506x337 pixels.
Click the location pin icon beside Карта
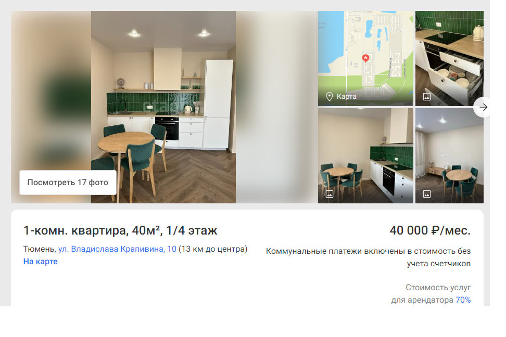click(329, 96)
